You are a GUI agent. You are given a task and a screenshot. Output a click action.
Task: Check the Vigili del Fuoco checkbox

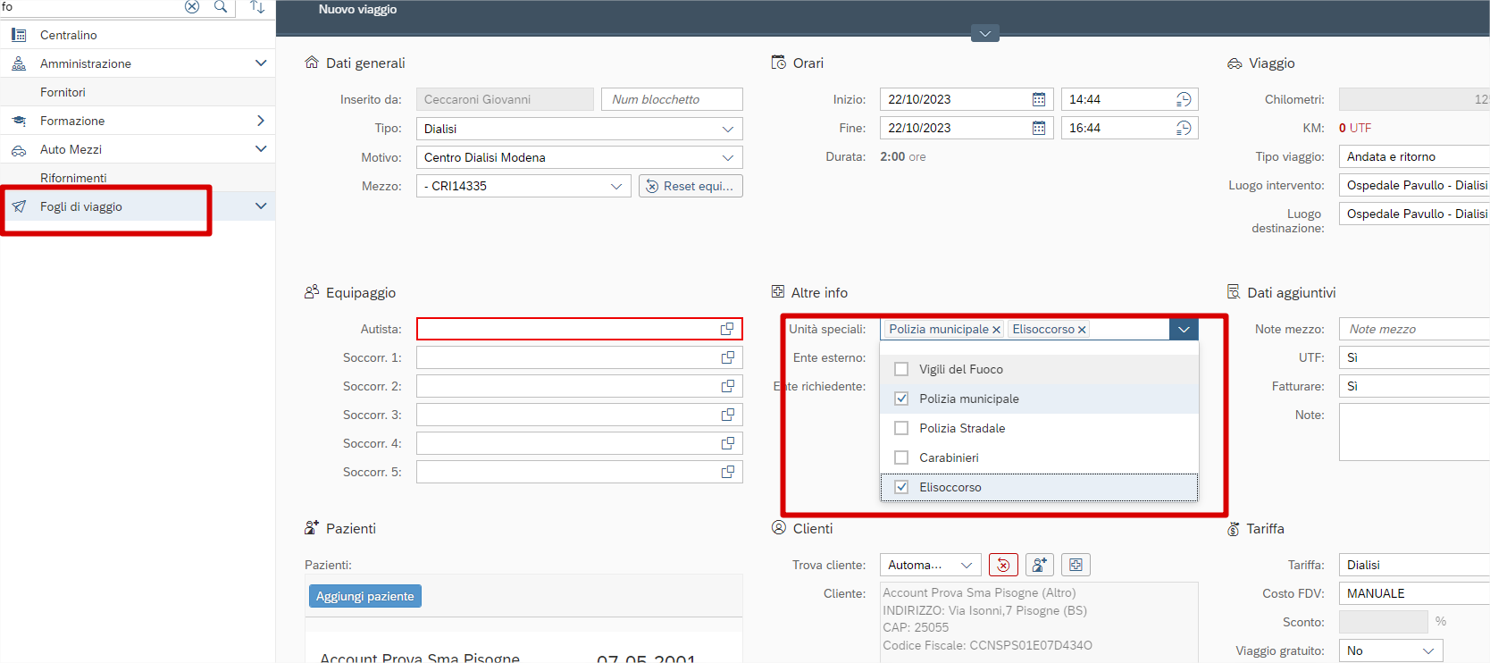(x=901, y=369)
